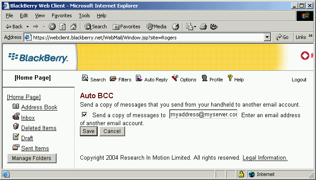Click the Manage Folders button

pyautogui.click(x=32, y=158)
